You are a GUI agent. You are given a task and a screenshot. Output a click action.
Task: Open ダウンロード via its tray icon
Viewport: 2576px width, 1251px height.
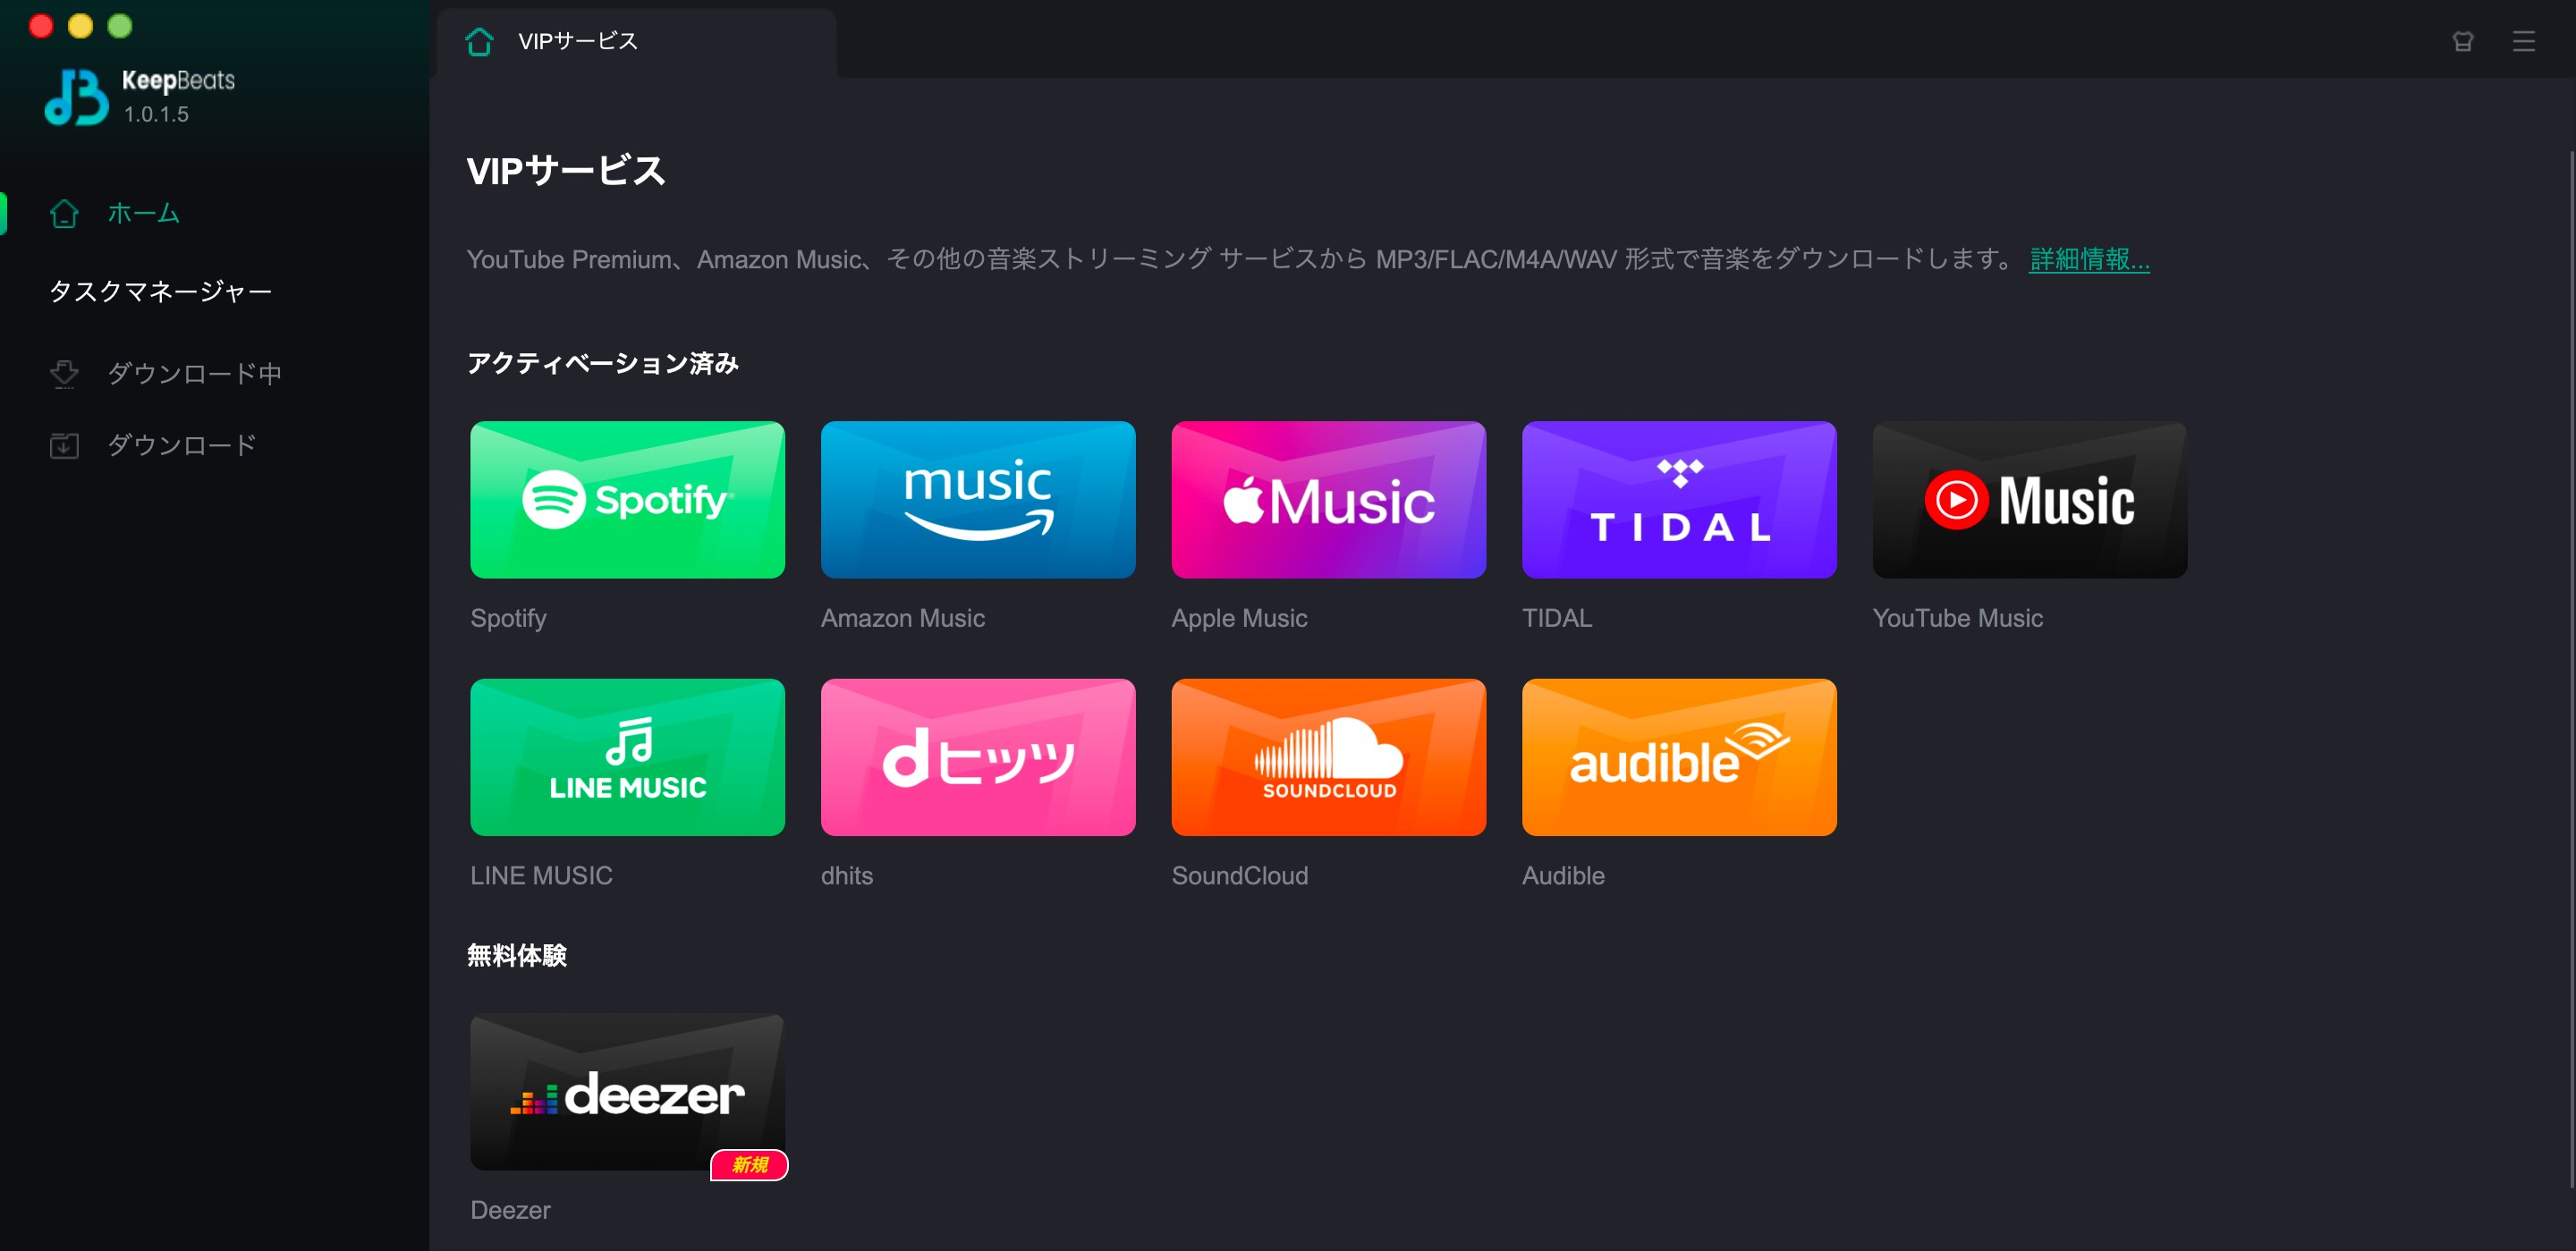(x=64, y=446)
